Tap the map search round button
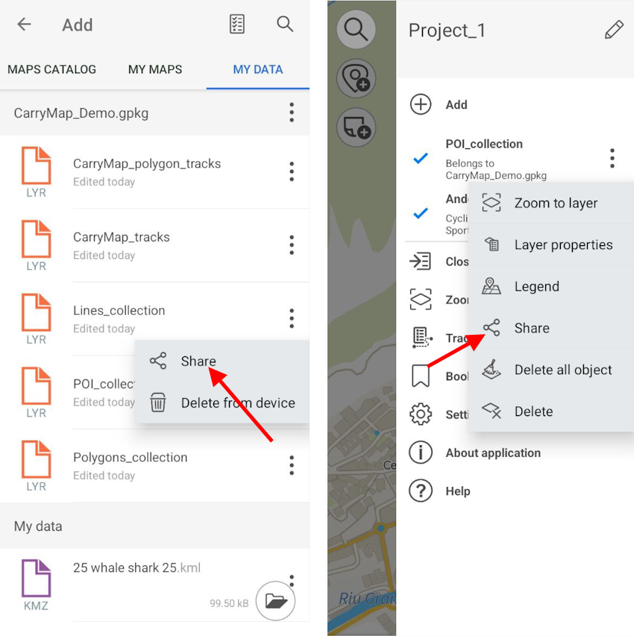The width and height of the screenshot is (634, 636). [356, 31]
